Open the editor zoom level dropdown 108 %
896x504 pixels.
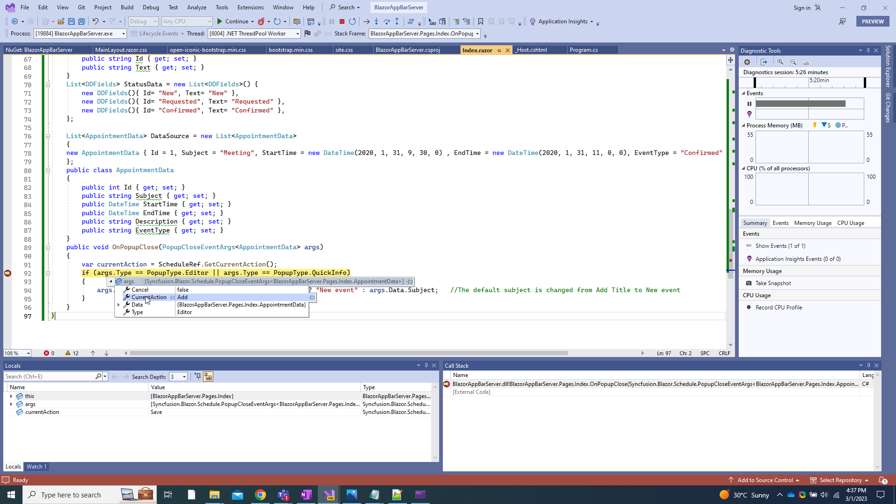click(x=17, y=353)
